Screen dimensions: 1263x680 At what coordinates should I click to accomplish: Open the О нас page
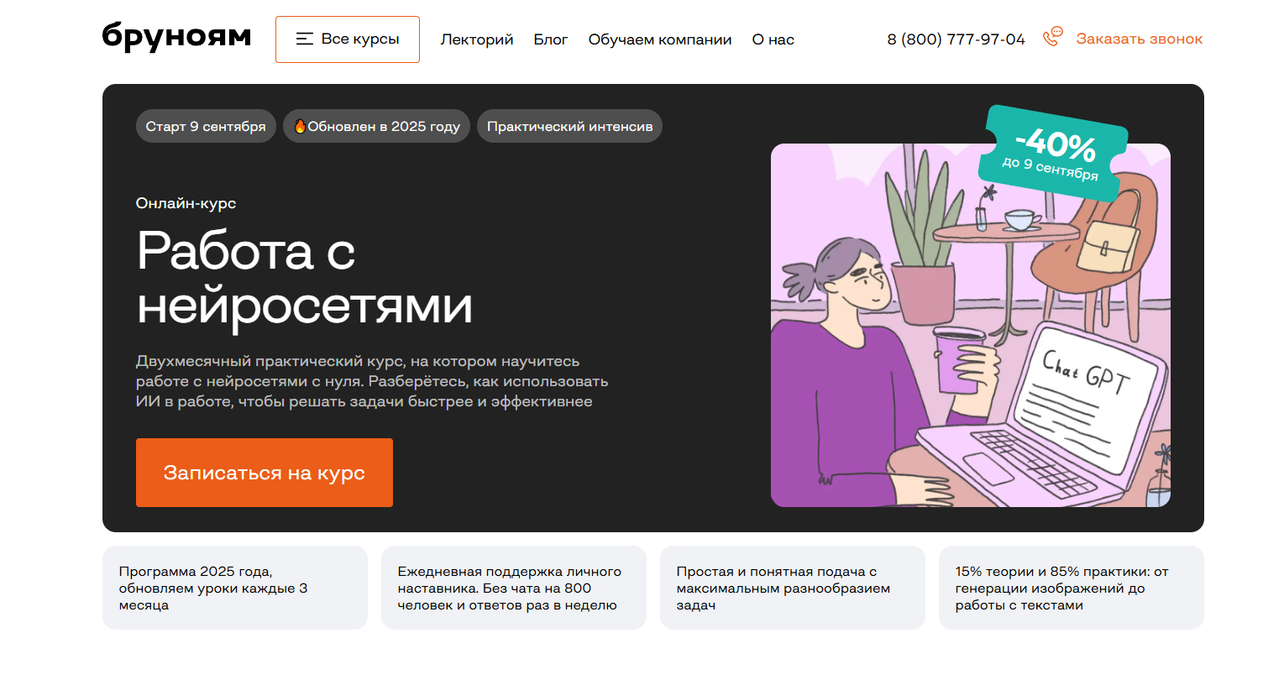(x=773, y=39)
